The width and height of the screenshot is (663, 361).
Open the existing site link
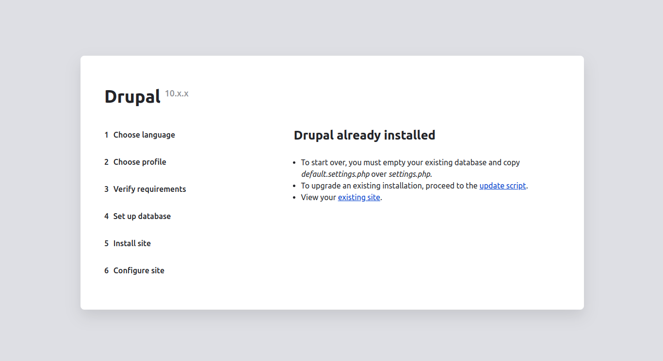pyautogui.click(x=359, y=197)
